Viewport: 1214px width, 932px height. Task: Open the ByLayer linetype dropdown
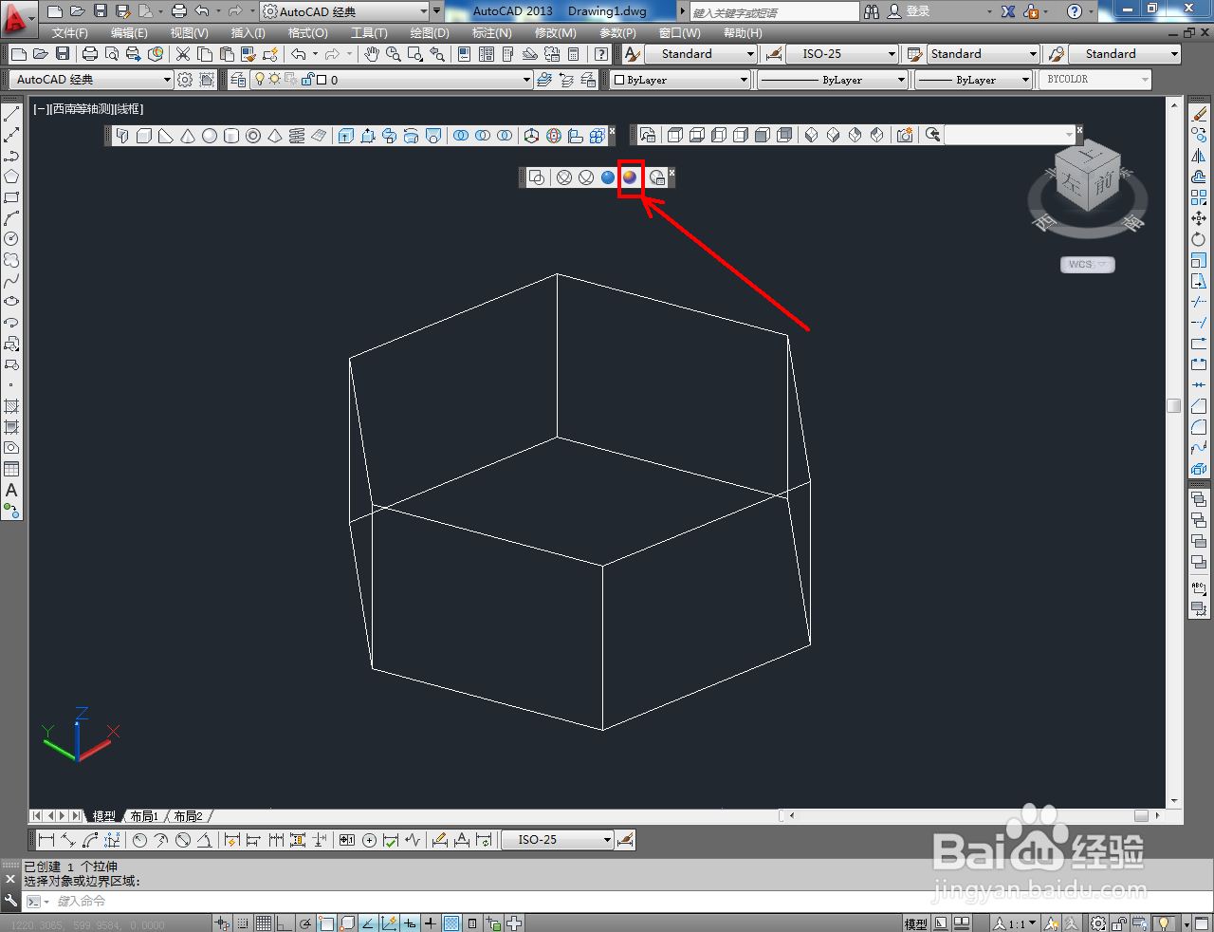point(833,80)
